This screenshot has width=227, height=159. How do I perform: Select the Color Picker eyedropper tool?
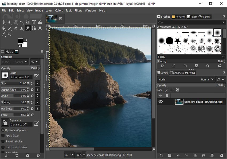(x=3, y=34)
